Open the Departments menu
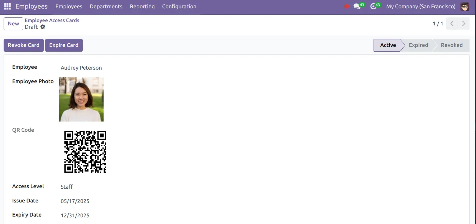The image size is (476, 224). [x=106, y=6]
